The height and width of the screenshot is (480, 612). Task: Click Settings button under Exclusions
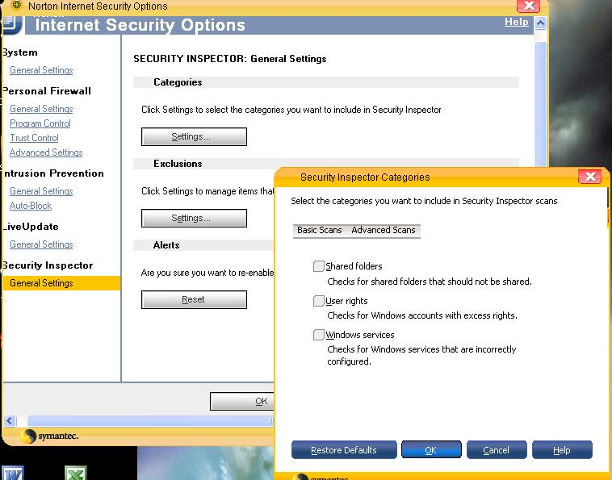194,218
